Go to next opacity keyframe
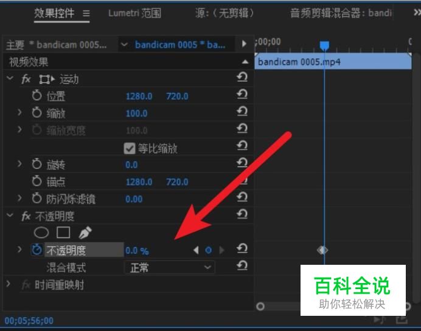 (x=221, y=250)
